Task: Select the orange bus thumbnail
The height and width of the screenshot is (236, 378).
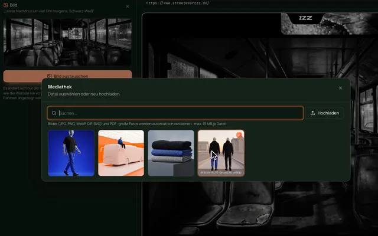Action: coord(121,153)
